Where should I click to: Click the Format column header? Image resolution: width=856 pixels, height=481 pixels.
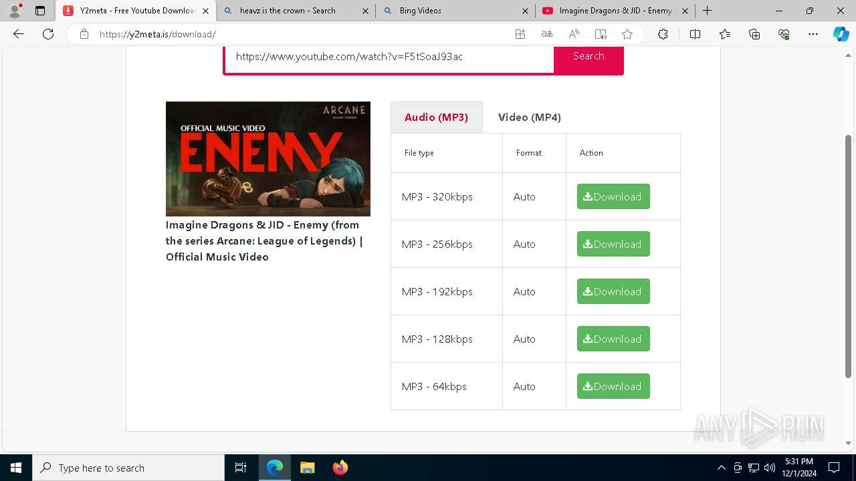click(529, 153)
